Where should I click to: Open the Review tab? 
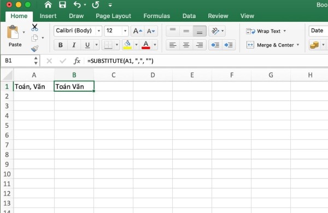(218, 16)
